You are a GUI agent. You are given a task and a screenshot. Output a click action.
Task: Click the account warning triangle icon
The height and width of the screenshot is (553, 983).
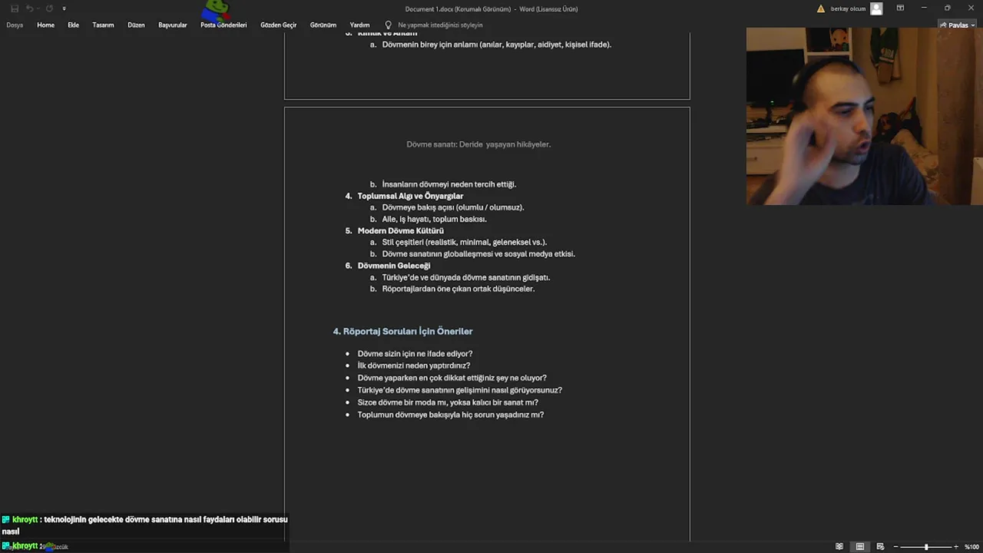click(821, 8)
